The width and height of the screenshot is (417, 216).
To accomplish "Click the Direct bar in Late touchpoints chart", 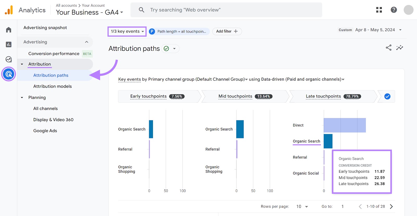I will click(x=345, y=125).
